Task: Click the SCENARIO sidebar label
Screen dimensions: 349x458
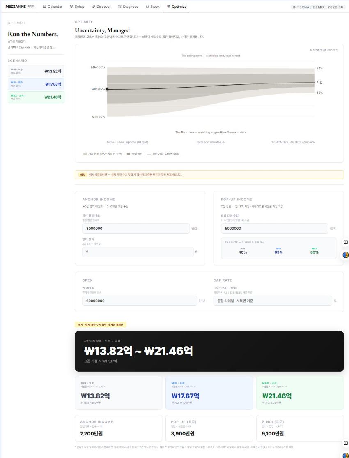Action: 17,60
